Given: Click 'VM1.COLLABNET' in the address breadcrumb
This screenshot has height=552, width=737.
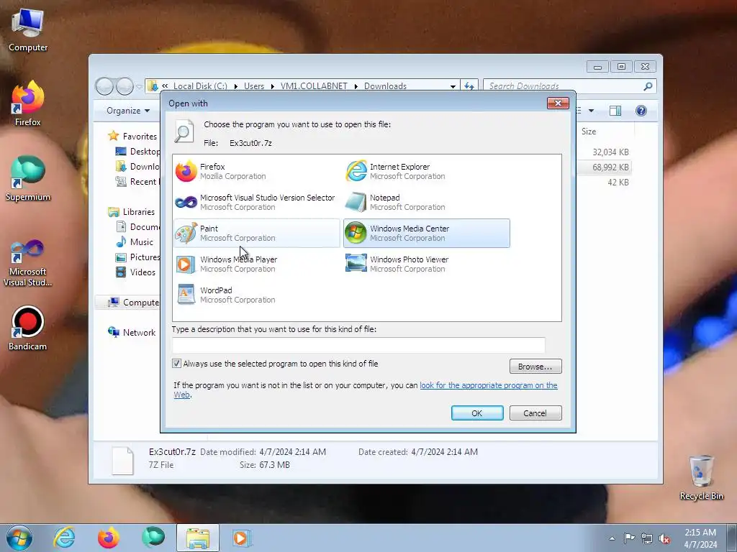Looking at the screenshot, I should pyautogui.click(x=314, y=86).
